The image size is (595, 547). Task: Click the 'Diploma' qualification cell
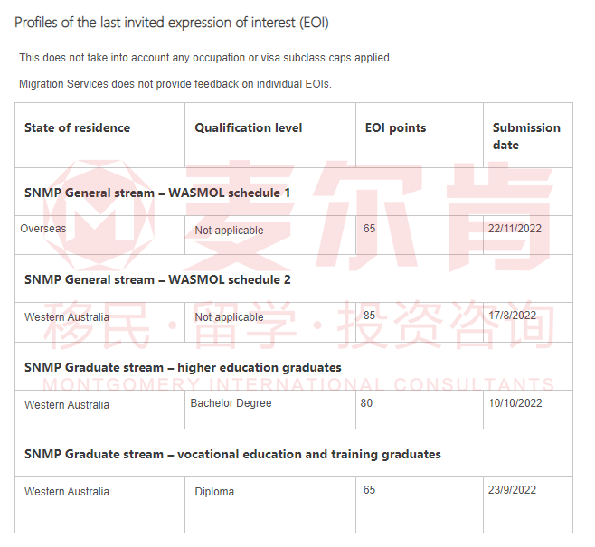point(214,492)
